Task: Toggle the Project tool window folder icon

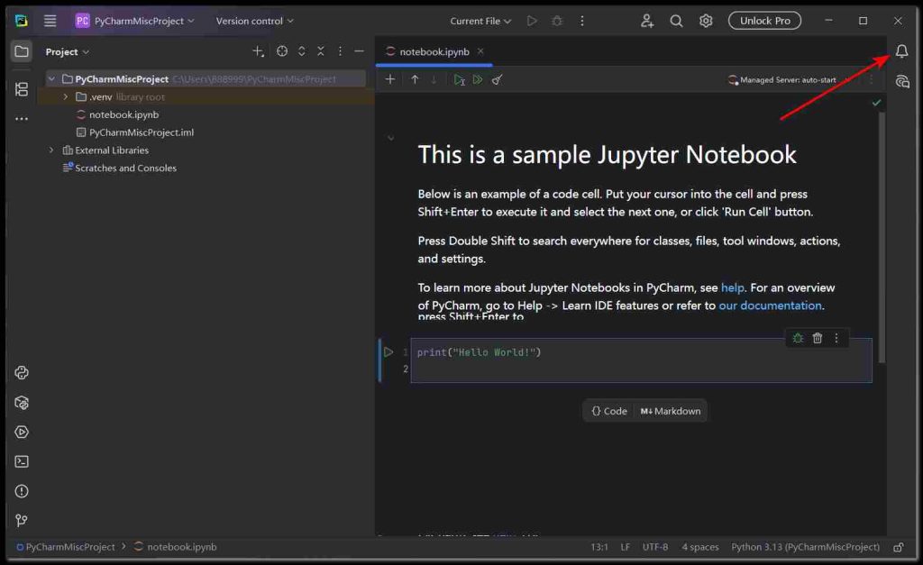Action: coord(22,51)
